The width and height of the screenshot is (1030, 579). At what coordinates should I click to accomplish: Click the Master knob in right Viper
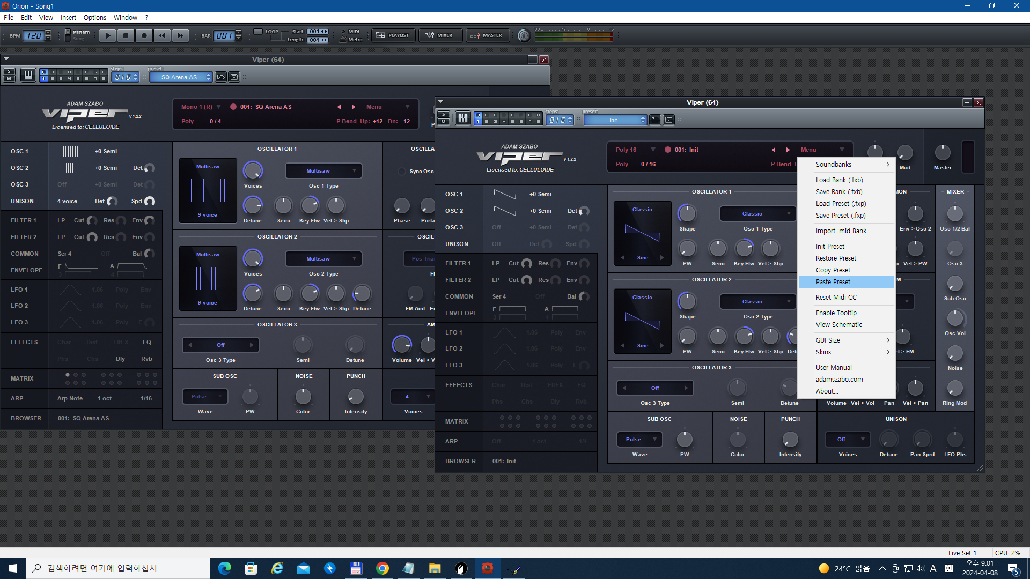click(943, 153)
